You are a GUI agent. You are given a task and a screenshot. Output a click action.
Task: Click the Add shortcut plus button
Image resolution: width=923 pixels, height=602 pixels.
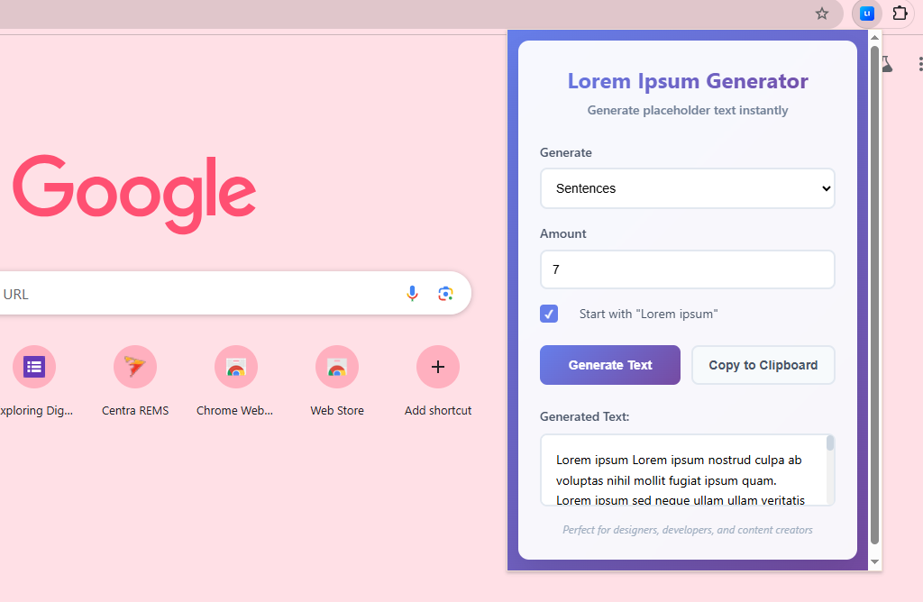[x=438, y=368]
